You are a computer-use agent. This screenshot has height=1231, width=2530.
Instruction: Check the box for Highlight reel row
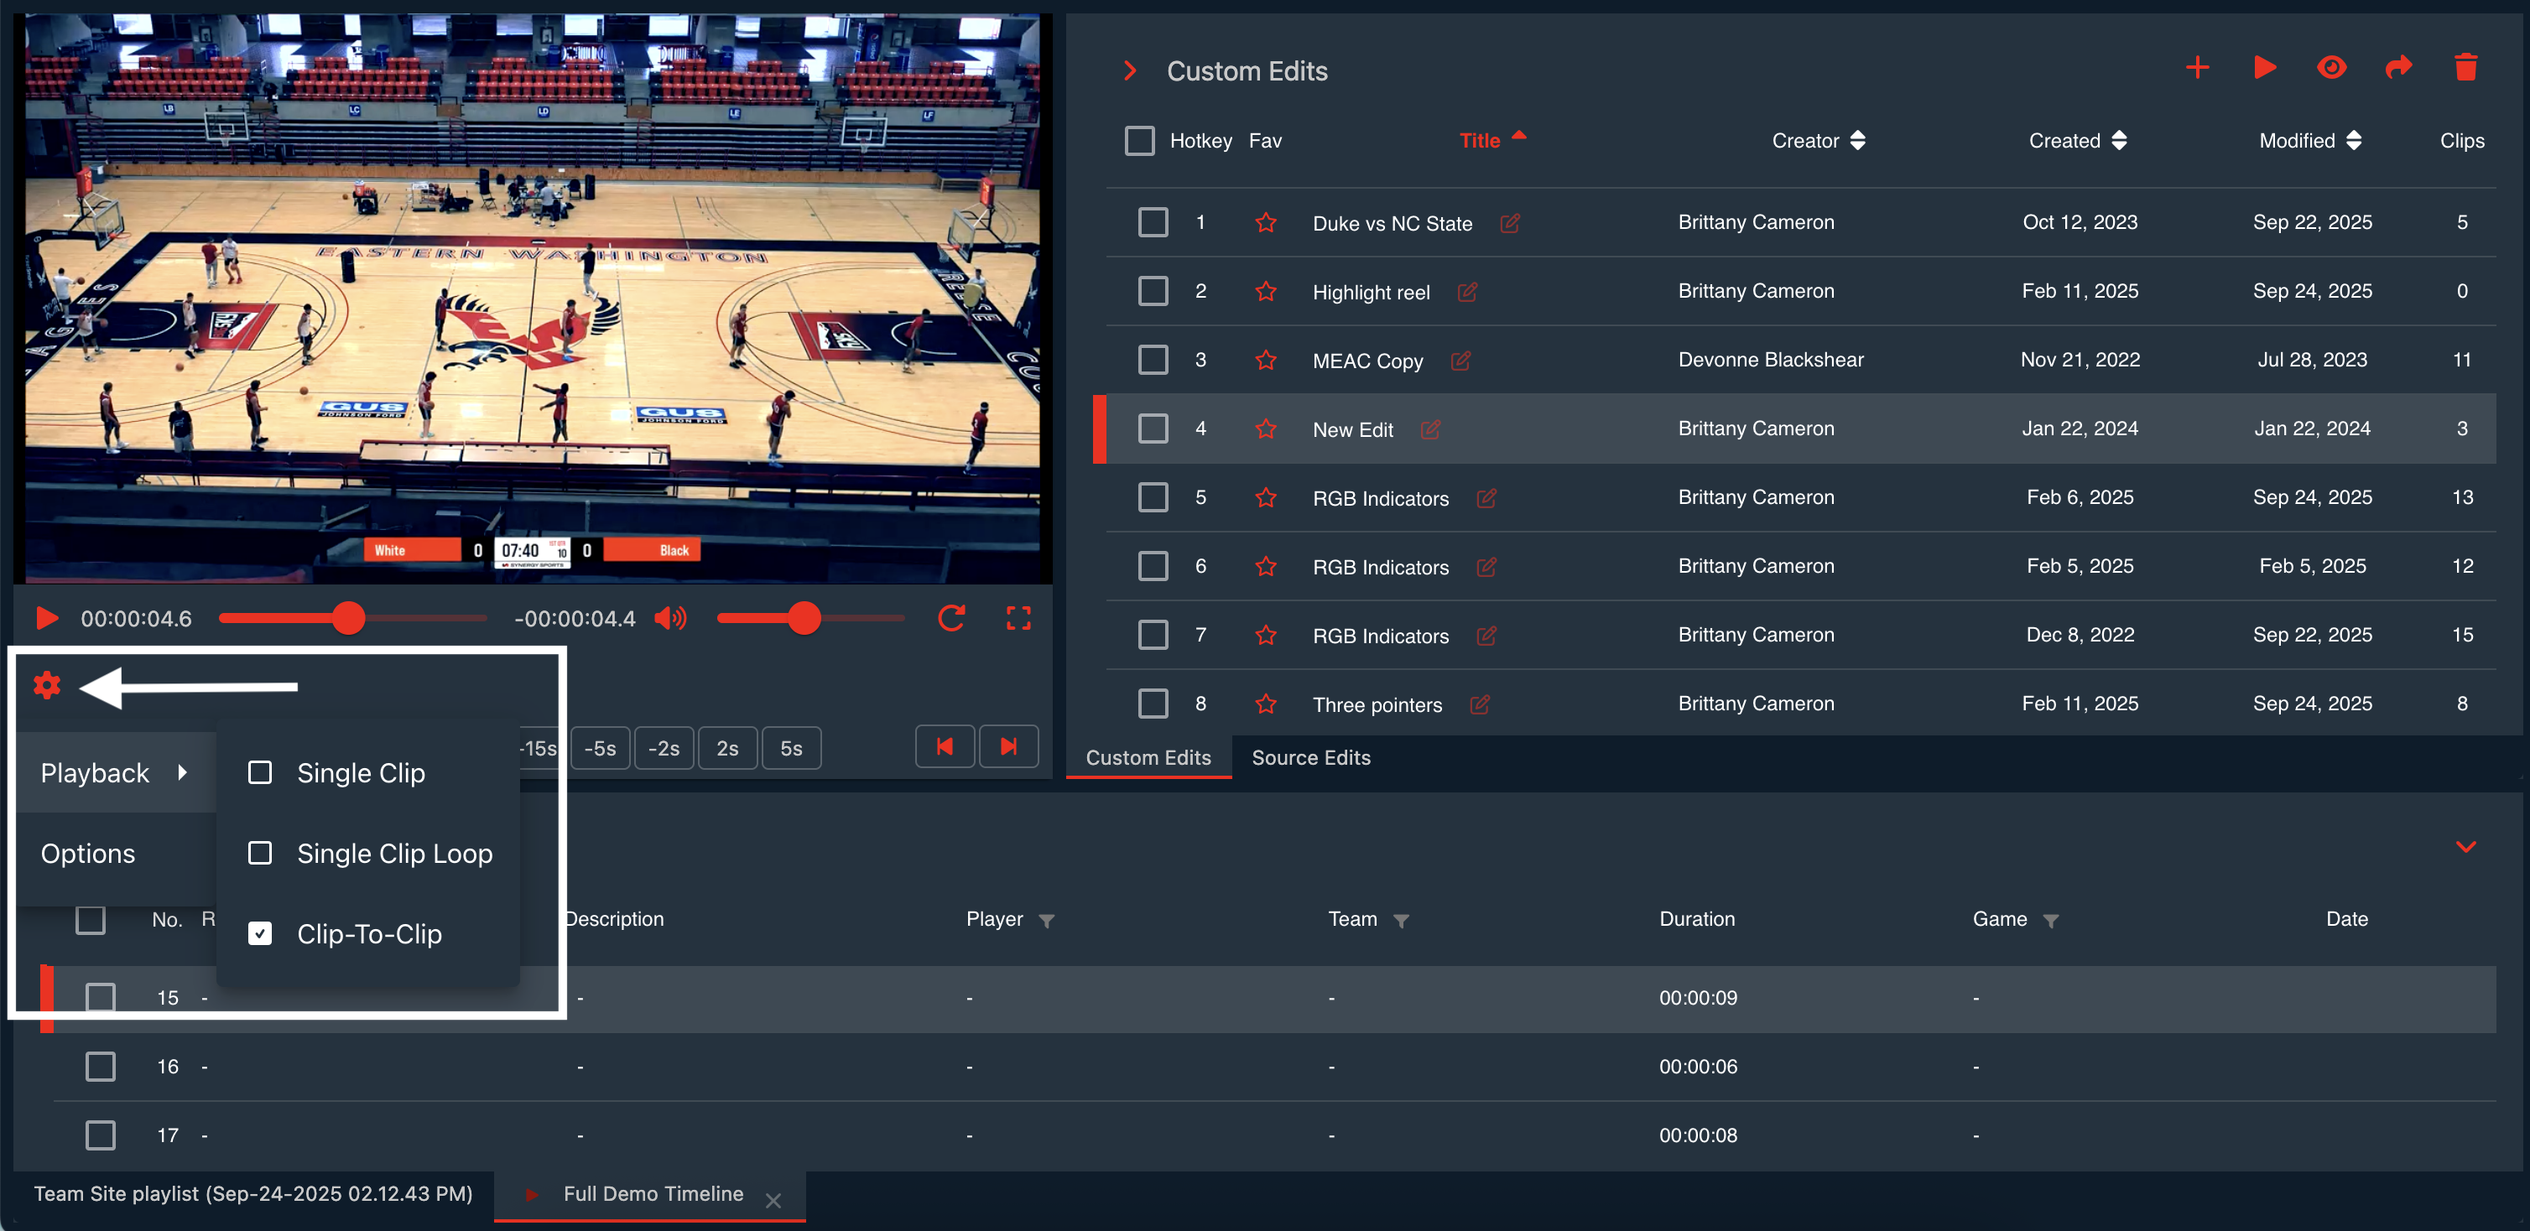pos(1152,292)
